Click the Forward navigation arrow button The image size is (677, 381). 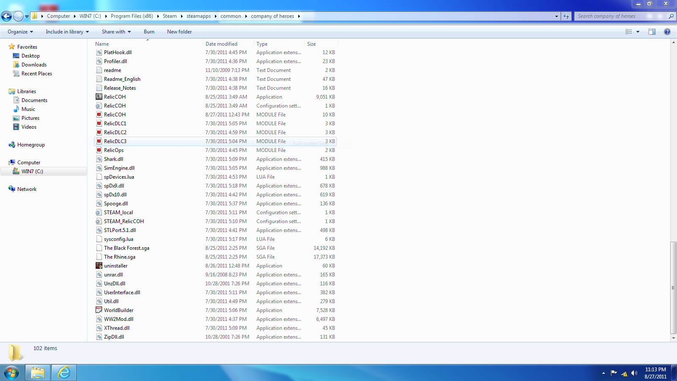coord(18,16)
